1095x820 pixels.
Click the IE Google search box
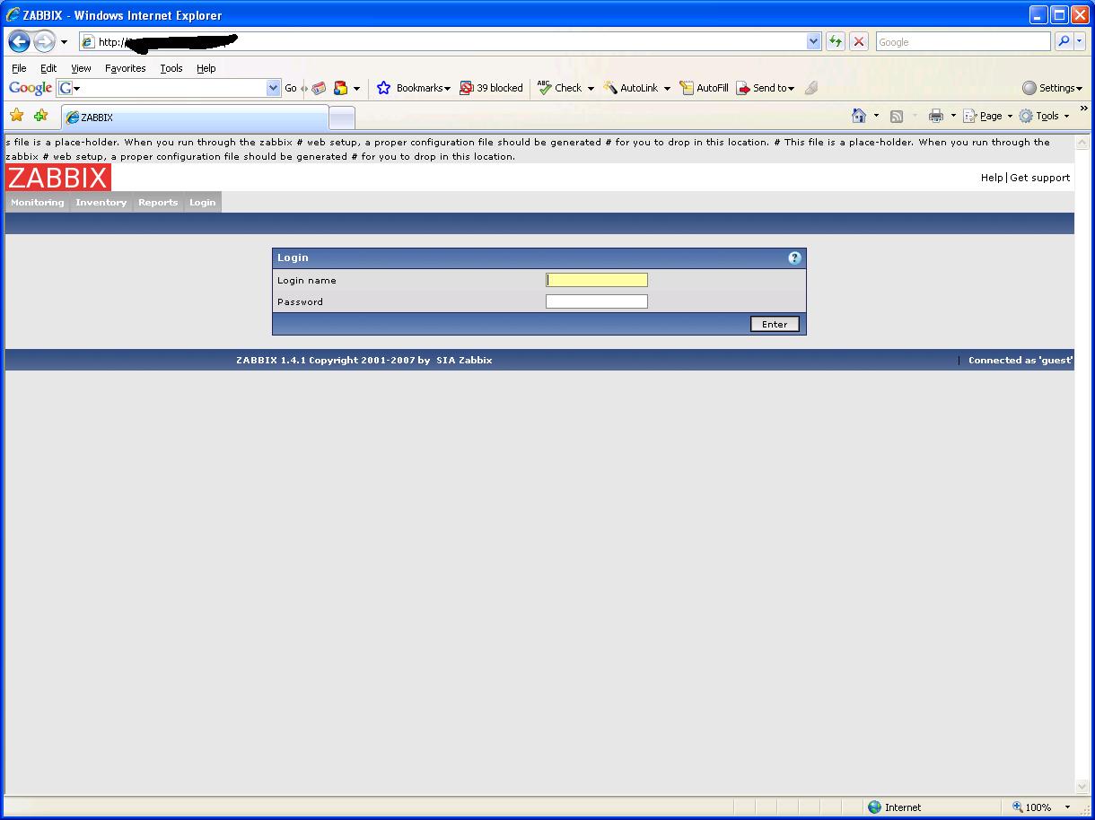962,41
